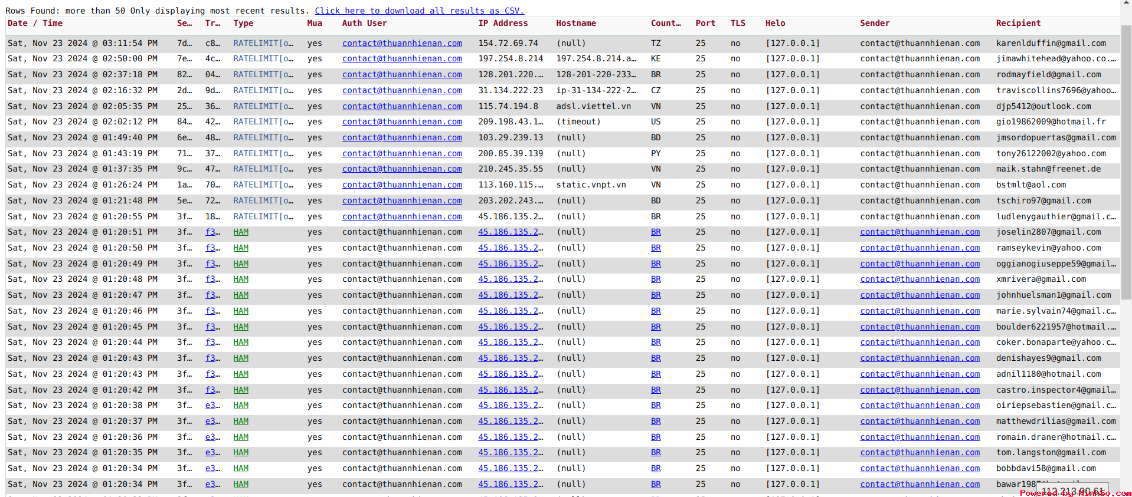This screenshot has width=1132, height=497.
Task: Open f3 transaction link in 01:20:50 PM row
Action: pyautogui.click(x=212, y=248)
